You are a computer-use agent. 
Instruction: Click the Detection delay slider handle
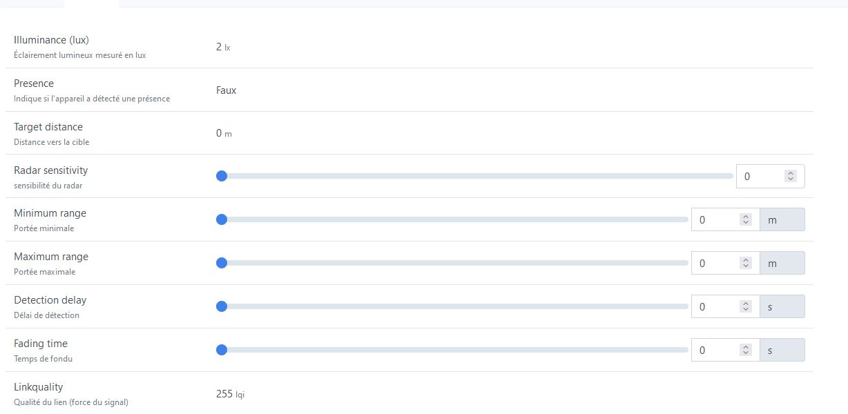[222, 306]
